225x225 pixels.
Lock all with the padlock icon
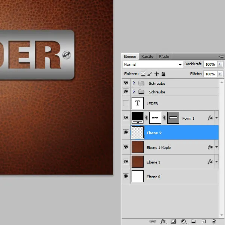click(x=163, y=74)
